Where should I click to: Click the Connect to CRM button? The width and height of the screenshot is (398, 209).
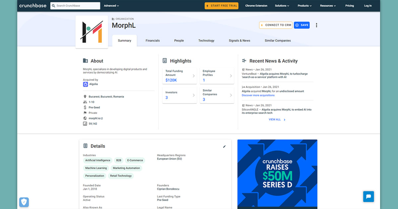point(276,25)
